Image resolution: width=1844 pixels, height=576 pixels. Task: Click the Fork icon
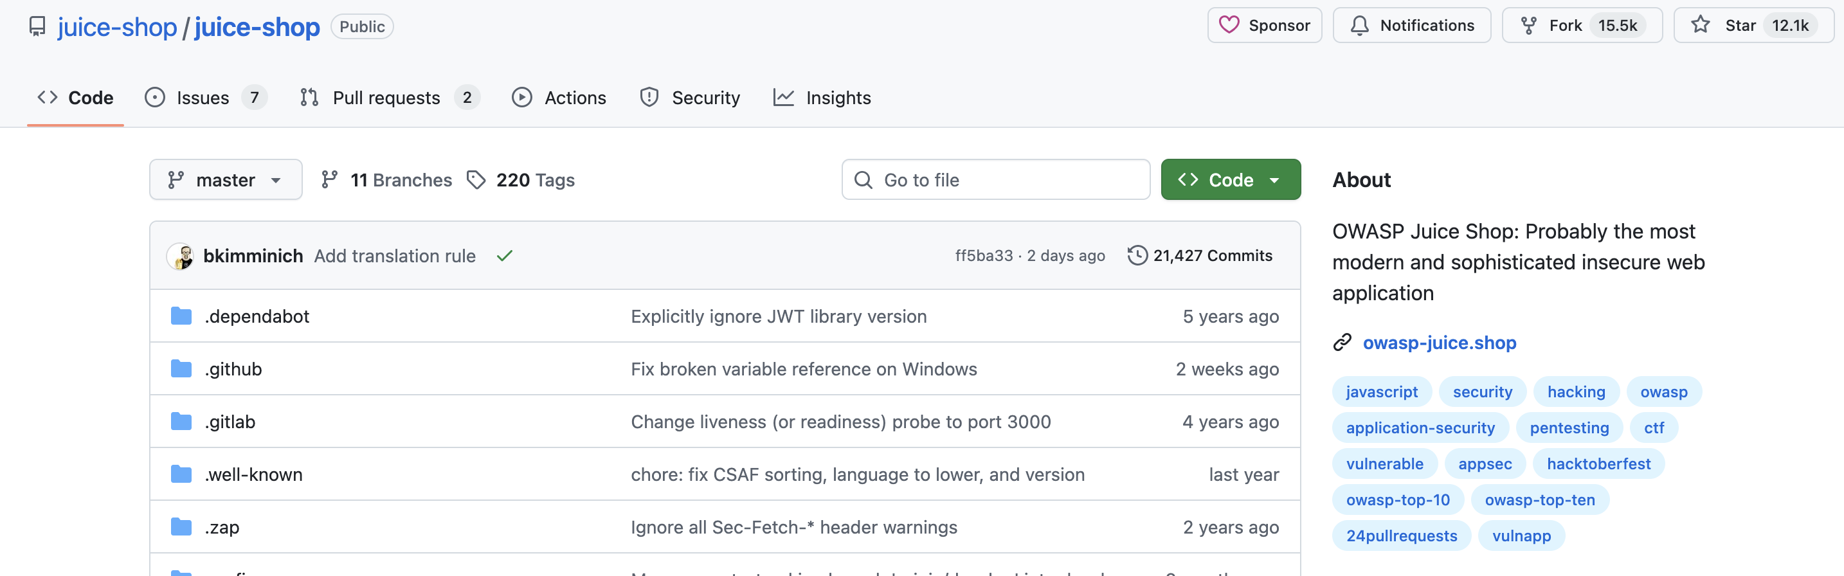click(x=1528, y=26)
